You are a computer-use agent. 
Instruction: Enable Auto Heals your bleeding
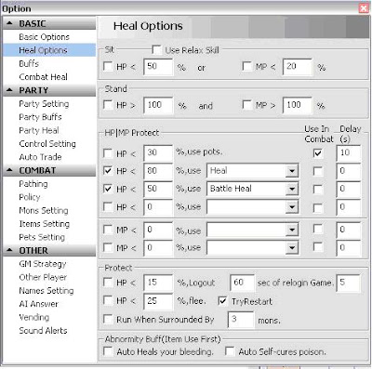point(108,351)
